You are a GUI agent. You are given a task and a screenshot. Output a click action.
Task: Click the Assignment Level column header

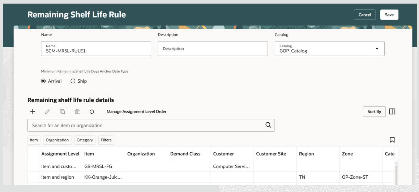[x=60, y=154]
